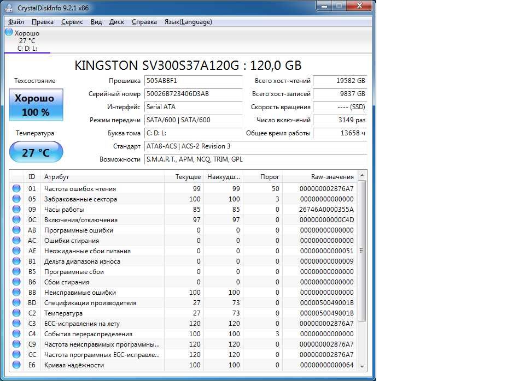525x381 pixels.
Task: Click the Порог column header
Action: coord(262,177)
